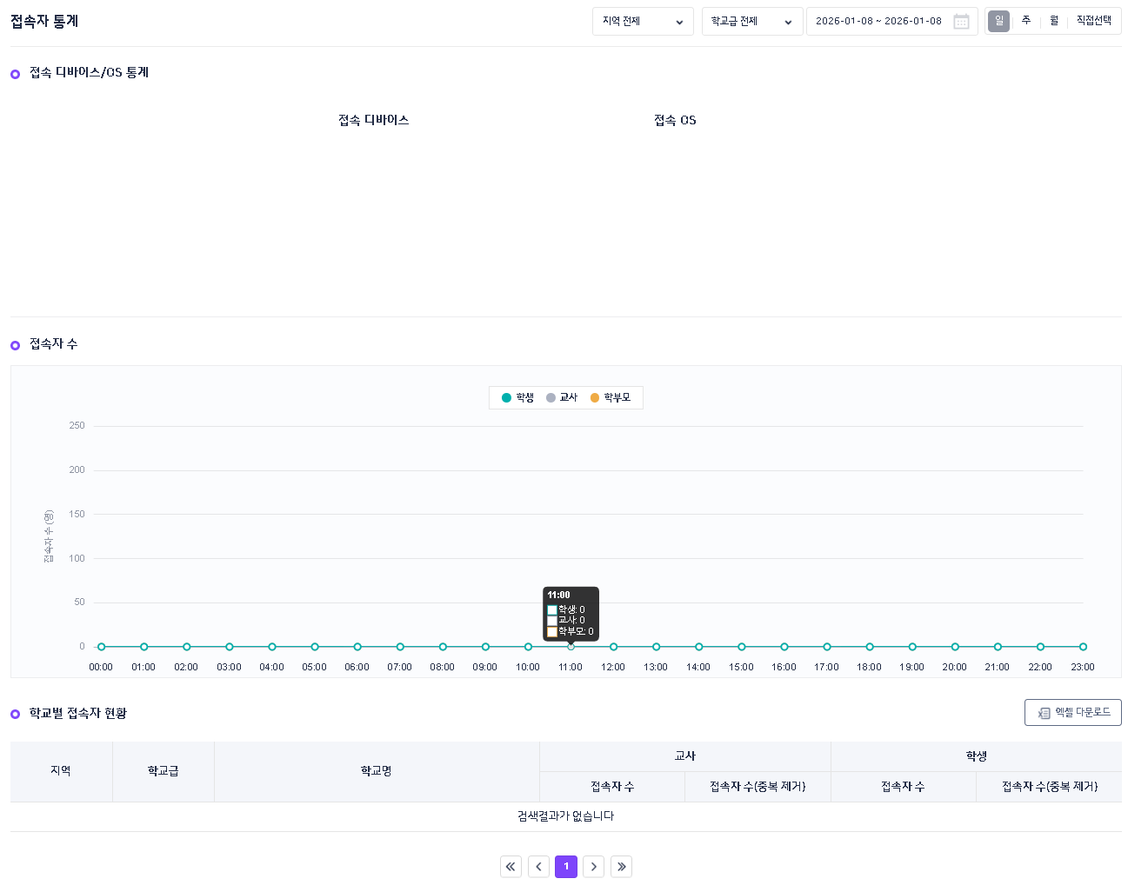This screenshot has height=892, width=1148.
Task: Switch to the 월 (monthly) period tab
Action: pyautogui.click(x=1054, y=21)
